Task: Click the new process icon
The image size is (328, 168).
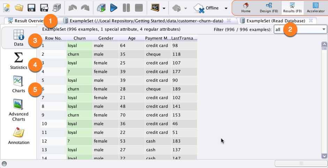Action: tap(6, 8)
